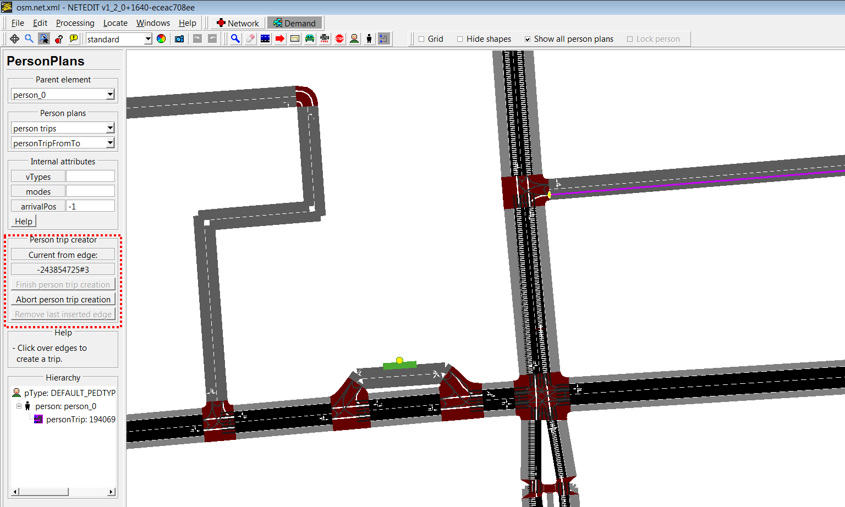This screenshot has height=507, width=845.
Task: Click the camera screenshot icon
Action: 179,38
